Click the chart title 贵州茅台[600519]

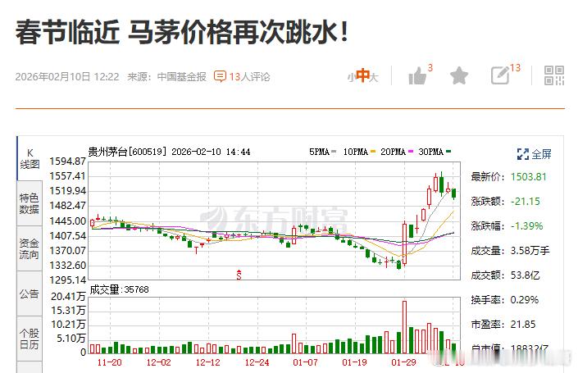tap(127, 152)
